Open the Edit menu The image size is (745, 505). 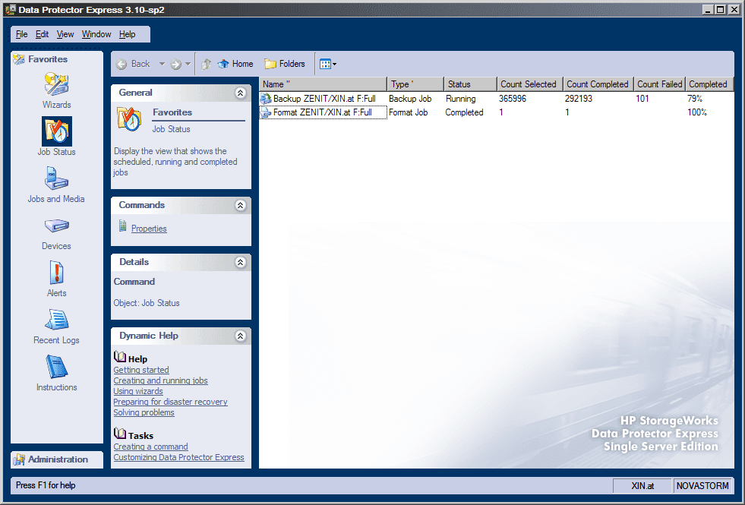42,34
